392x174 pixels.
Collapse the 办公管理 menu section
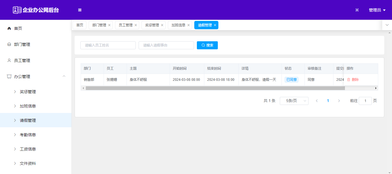pyautogui.click(x=64, y=76)
